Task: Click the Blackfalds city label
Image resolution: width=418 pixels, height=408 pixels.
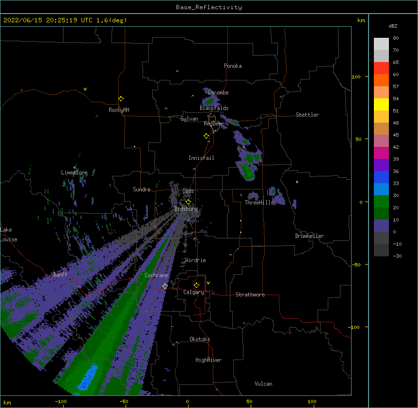Action: [214, 108]
